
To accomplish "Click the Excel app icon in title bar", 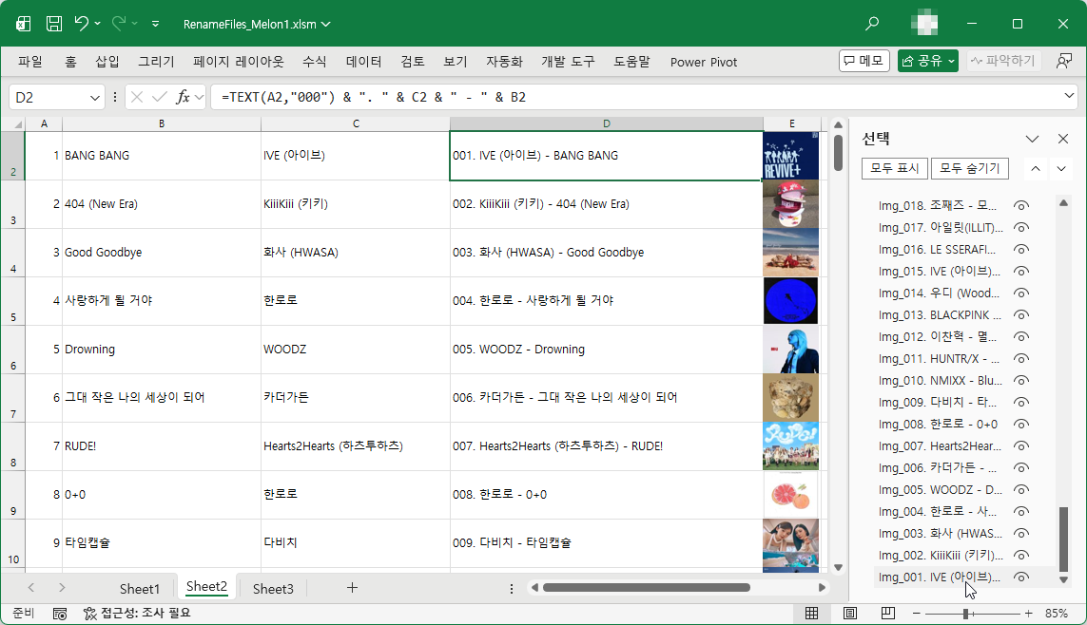I will pyautogui.click(x=23, y=24).
